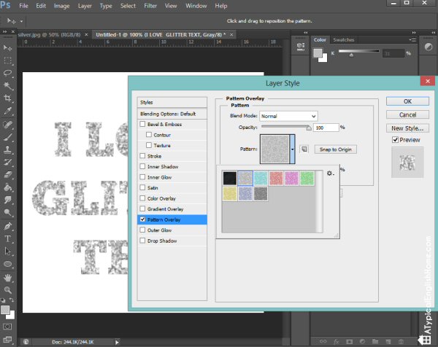Viewport: 438px width, 347px height.
Task: Enable Contour checkbox
Action: [x=149, y=135]
